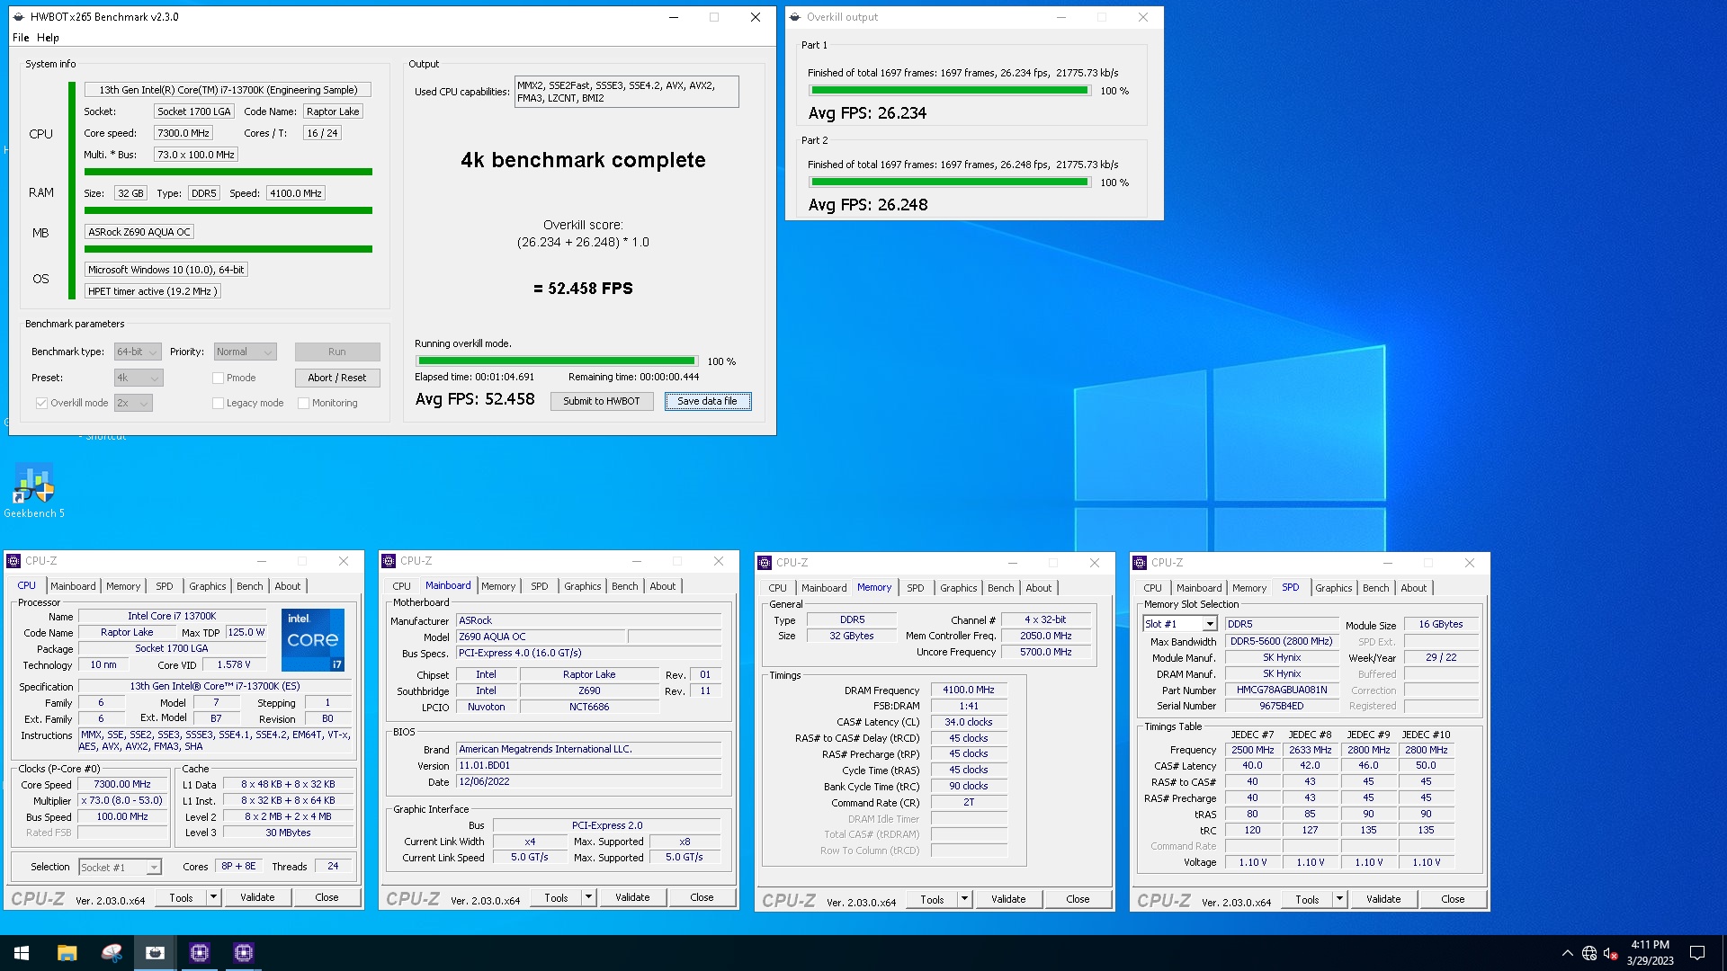Switch to Bench tab in CPU window

250,586
